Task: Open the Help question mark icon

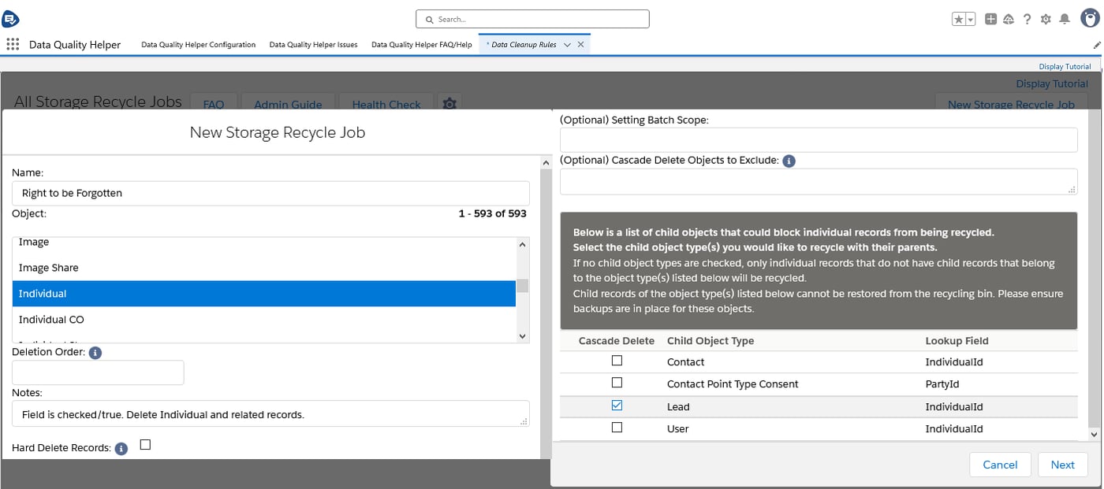Action: pyautogui.click(x=1028, y=20)
